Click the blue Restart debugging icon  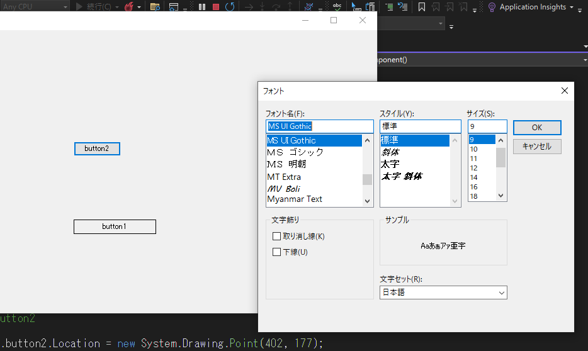point(230,7)
